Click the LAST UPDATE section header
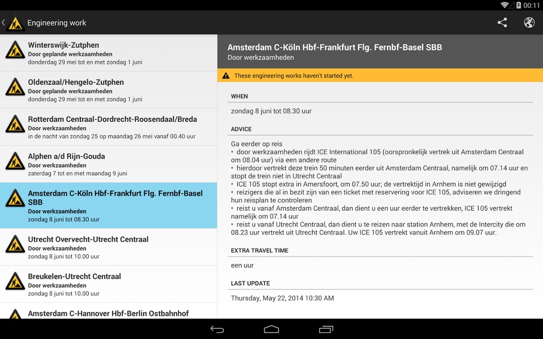543x339 pixels. coord(251,283)
